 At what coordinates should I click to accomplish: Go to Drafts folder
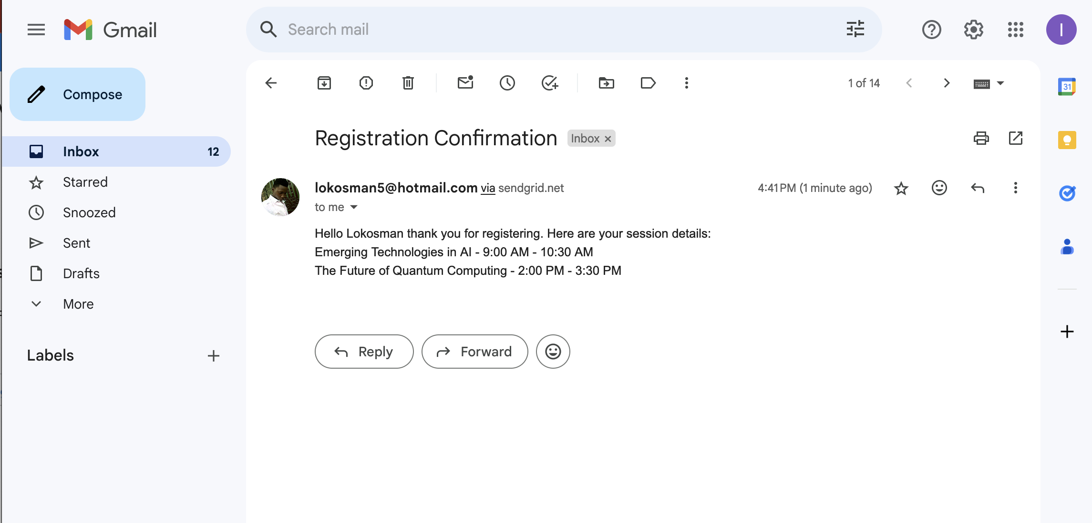(81, 273)
